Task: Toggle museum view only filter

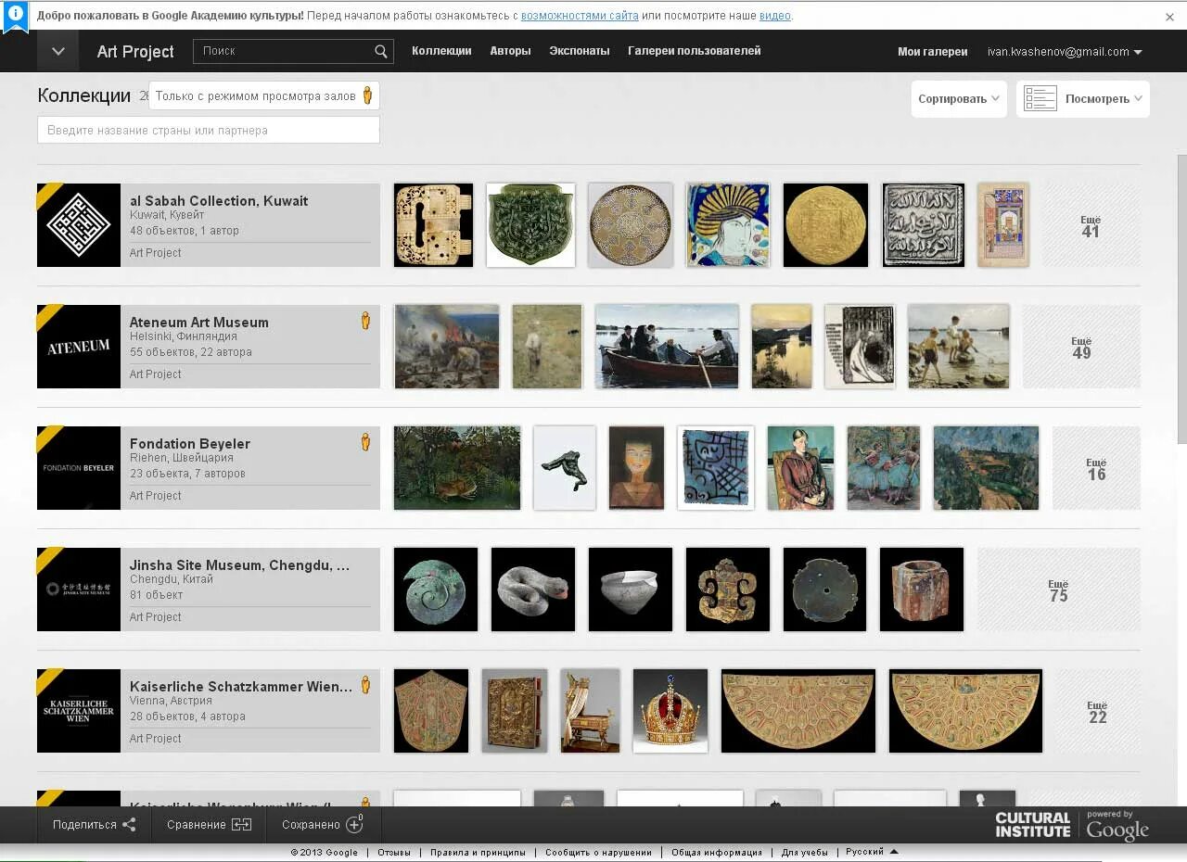Action: click(x=263, y=95)
